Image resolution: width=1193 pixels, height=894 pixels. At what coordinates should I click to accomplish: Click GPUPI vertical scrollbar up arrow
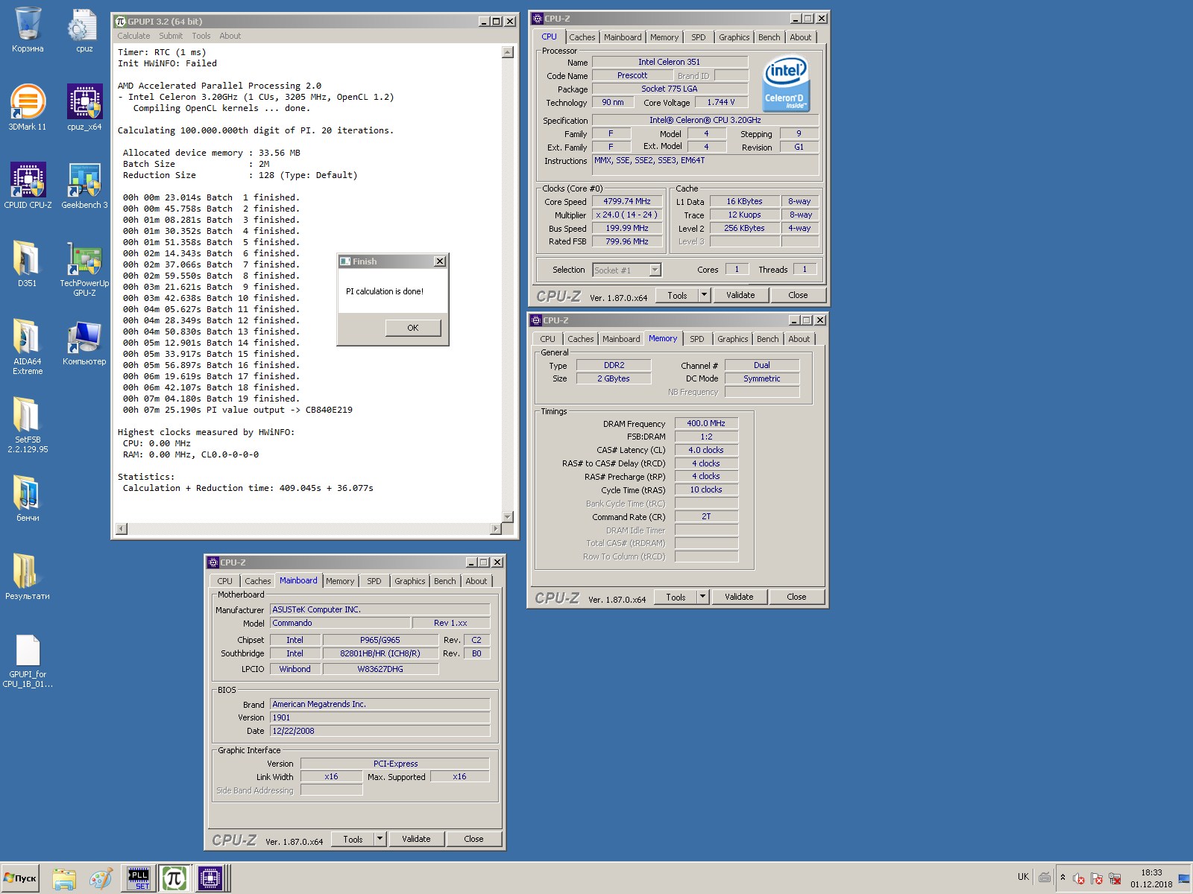[508, 52]
